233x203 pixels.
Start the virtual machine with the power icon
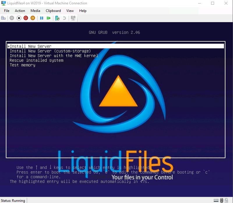pos(12,18)
